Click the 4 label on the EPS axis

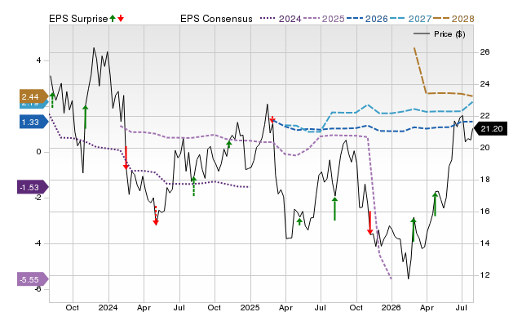pos(39,60)
